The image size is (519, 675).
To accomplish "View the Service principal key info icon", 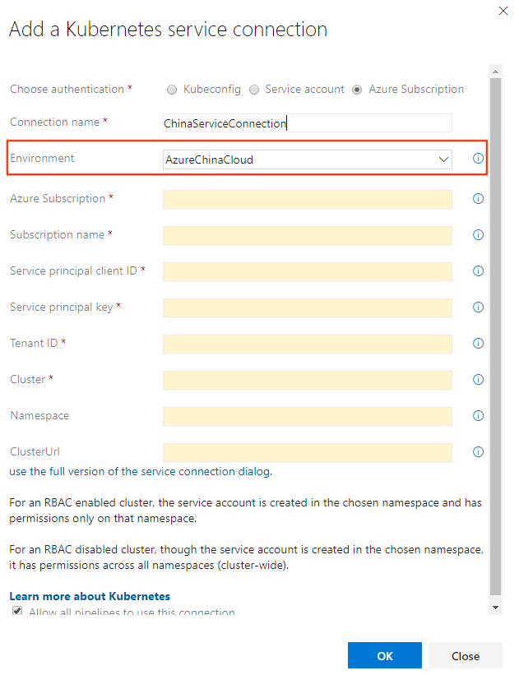I will (478, 307).
